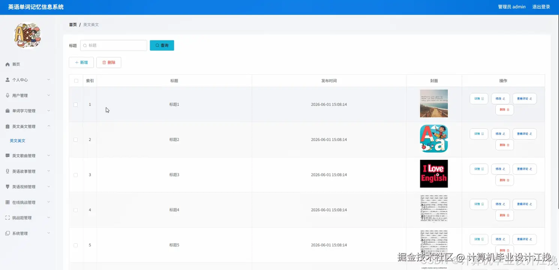Click the 封面 column header
Image resolution: width=559 pixels, height=270 pixels.
pos(434,81)
